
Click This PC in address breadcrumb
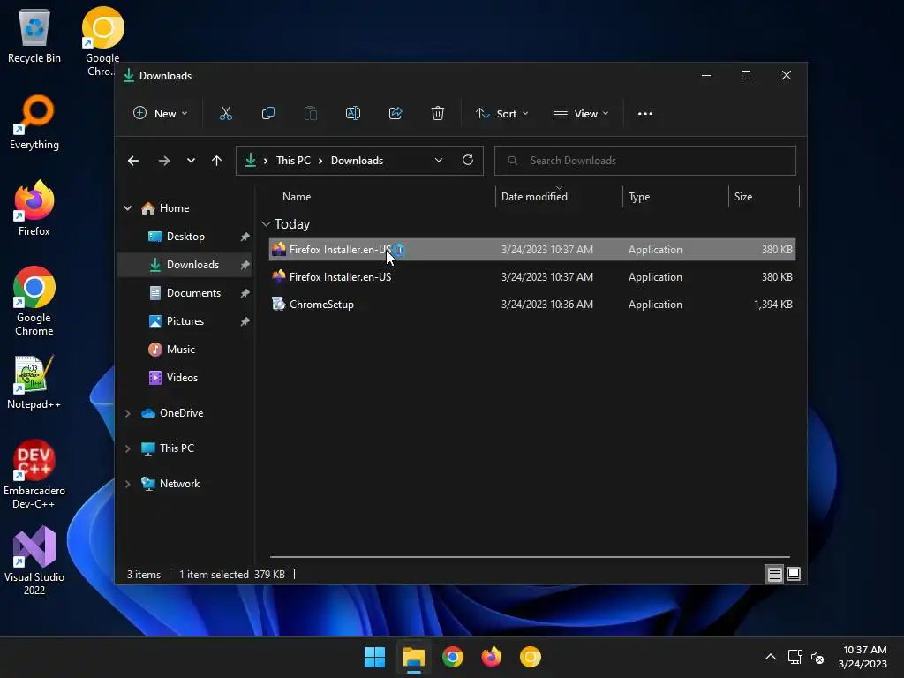(x=293, y=161)
